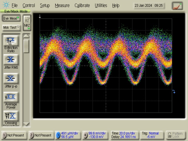Choose the Jitter p-p measurement
This screenshot has height=141, width=188.
point(11,79)
